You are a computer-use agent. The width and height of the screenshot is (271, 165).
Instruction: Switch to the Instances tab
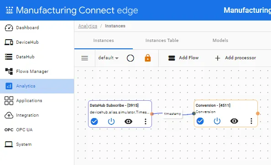coord(104,41)
